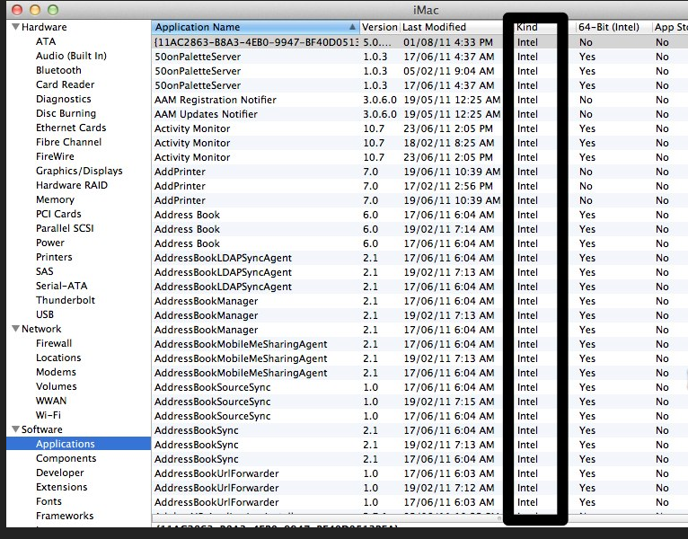This screenshot has width=688, height=539.
Task: Open Extensions under Software
Action: [x=61, y=487]
